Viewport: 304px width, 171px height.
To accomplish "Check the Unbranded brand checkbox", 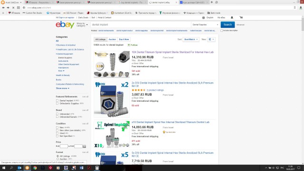I will pos(57,114).
